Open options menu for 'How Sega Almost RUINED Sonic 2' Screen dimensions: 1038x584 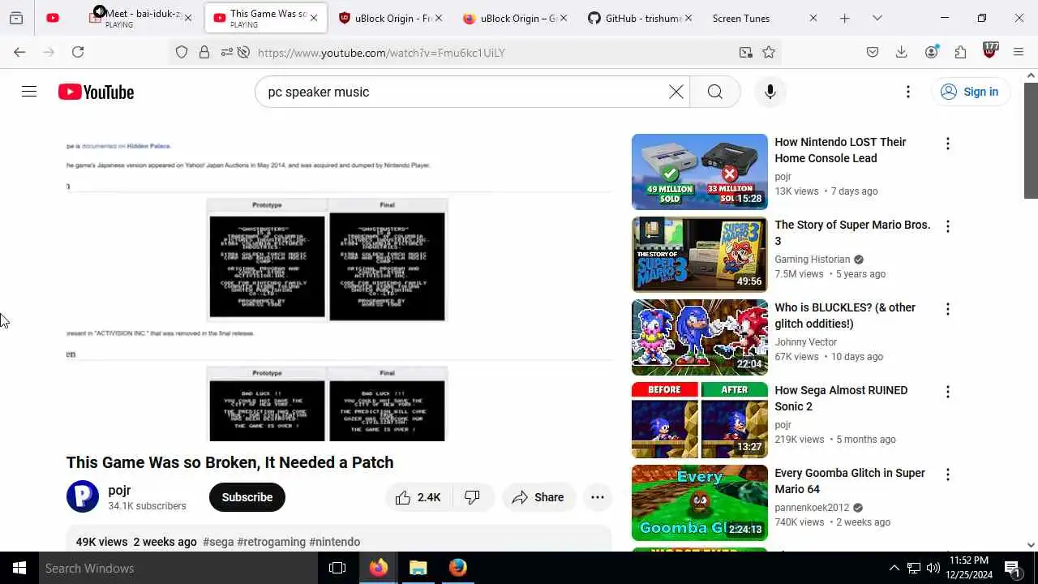pos(947,392)
